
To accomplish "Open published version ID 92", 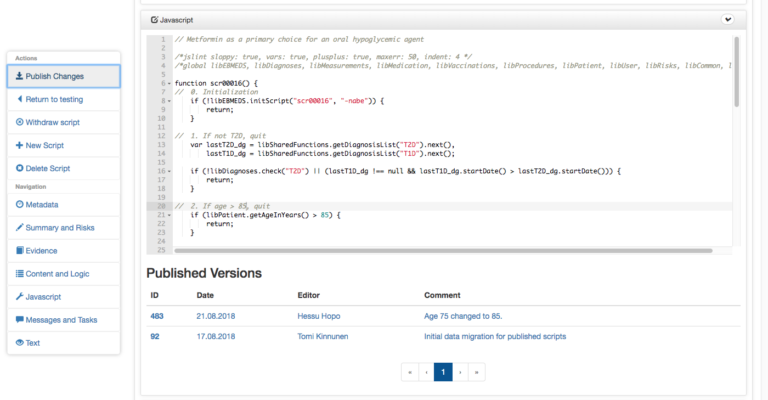I will coord(155,336).
